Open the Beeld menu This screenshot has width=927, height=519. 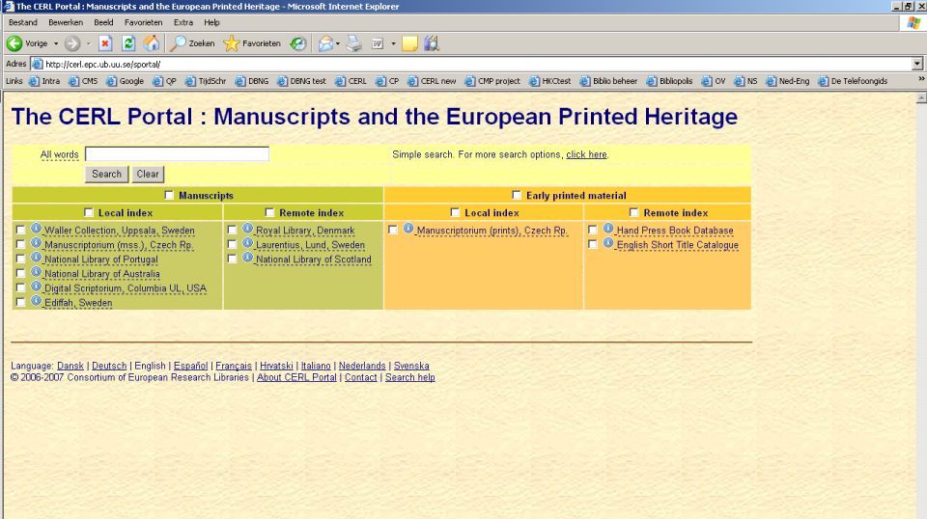point(103,22)
